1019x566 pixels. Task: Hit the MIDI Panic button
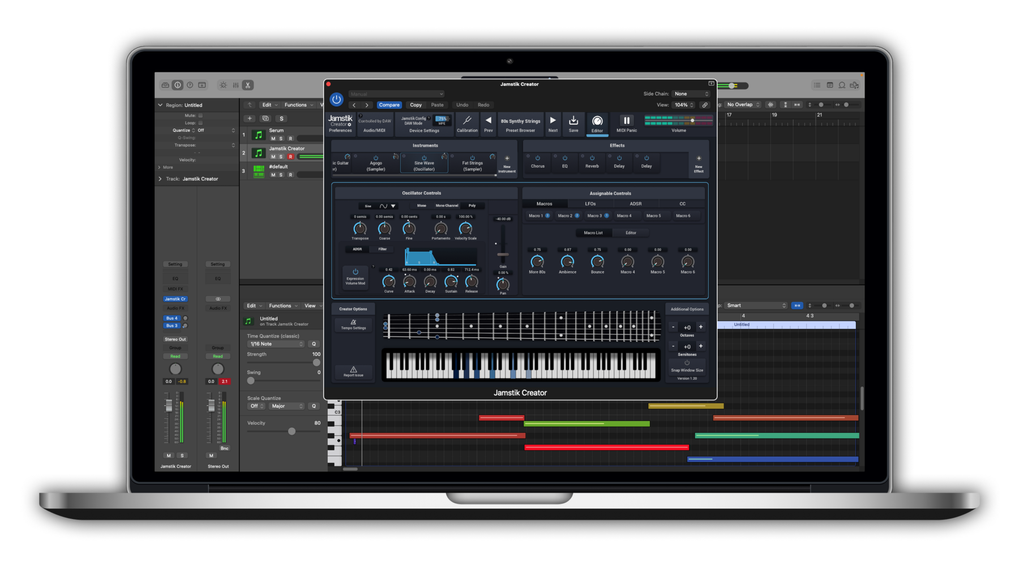click(627, 121)
